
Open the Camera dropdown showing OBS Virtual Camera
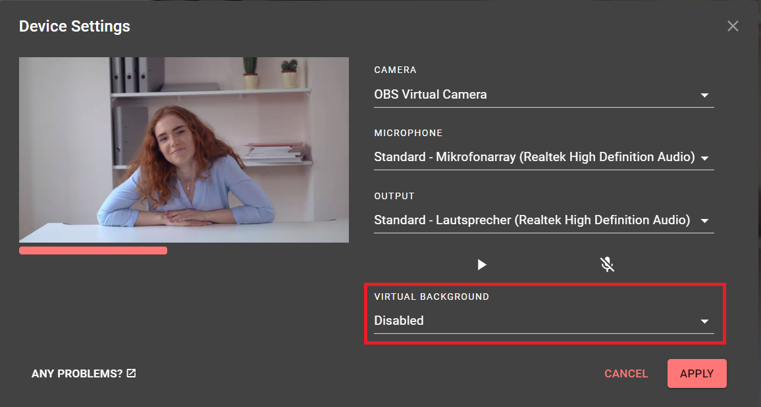point(544,95)
